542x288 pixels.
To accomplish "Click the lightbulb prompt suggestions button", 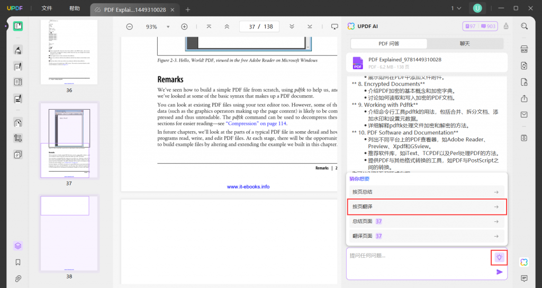I will [x=499, y=257].
